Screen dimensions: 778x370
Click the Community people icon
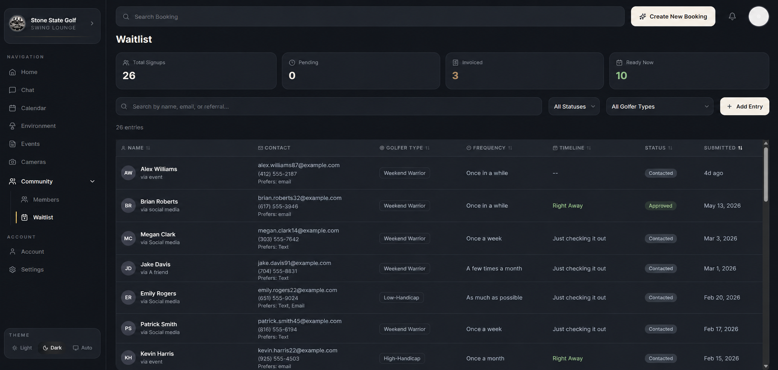coord(12,181)
